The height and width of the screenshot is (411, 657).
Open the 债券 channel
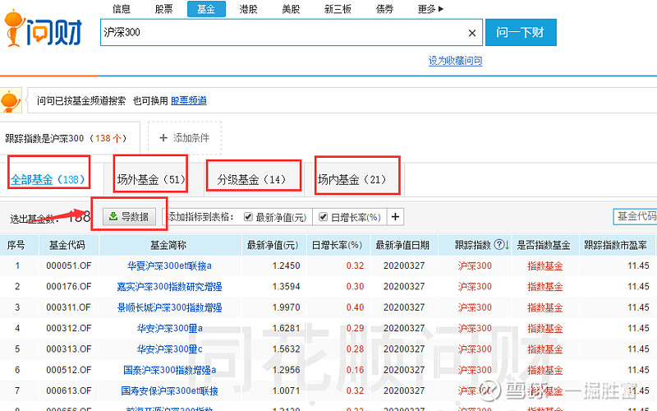point(384,9)
